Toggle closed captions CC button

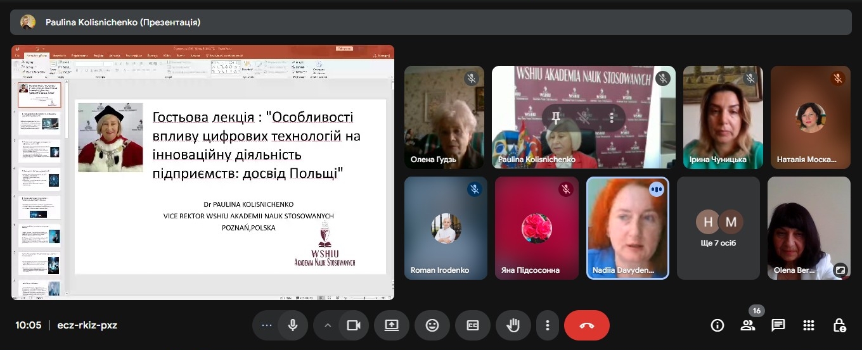(x=473, y=325)
